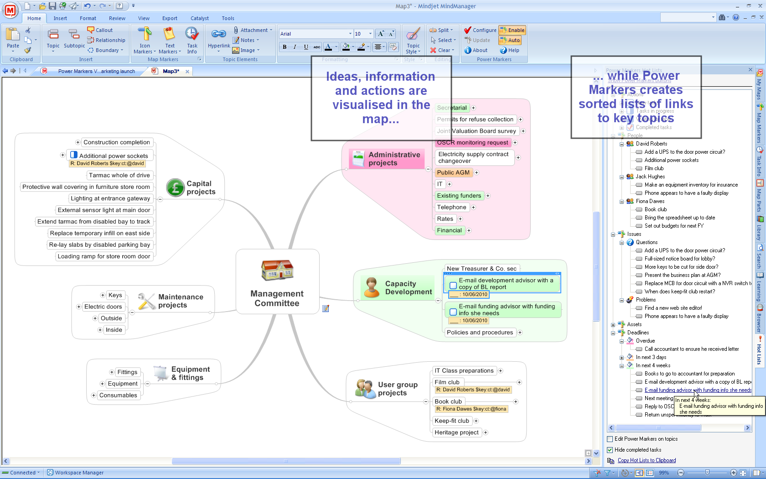Expand the Keys topic
Image resolution: width=766 pixels, height=479 pixels.
click(x=103, y=295)
